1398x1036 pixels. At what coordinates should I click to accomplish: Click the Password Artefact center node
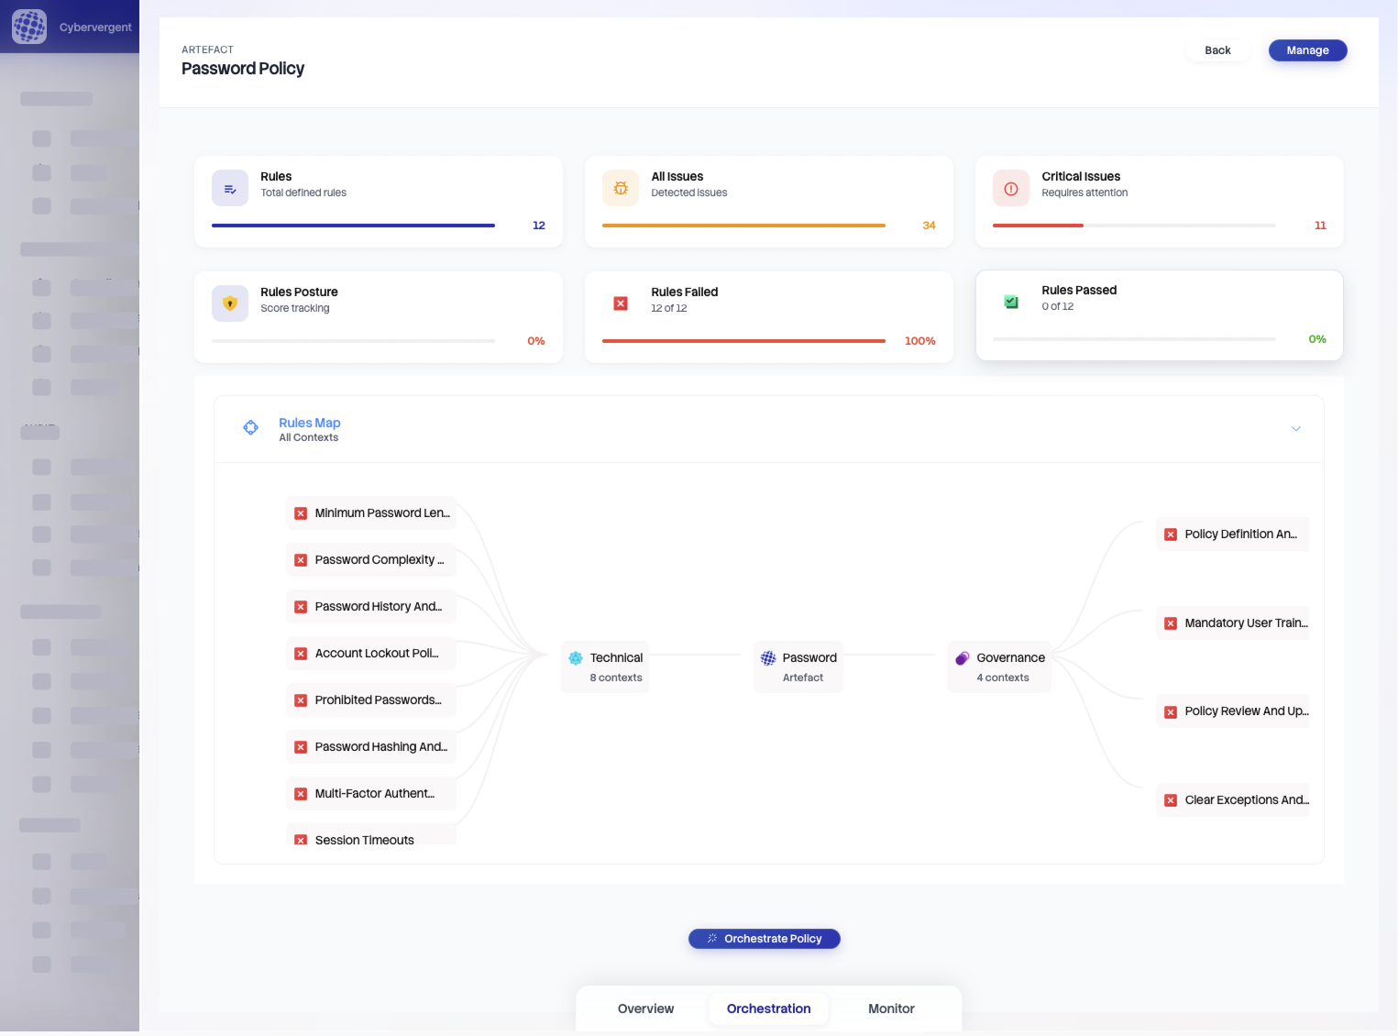point(798,667)
